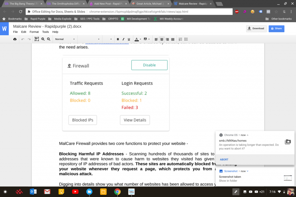Screen dimensions: 296x197
Task: Toggle underline formatting
Action: (129, 39)
